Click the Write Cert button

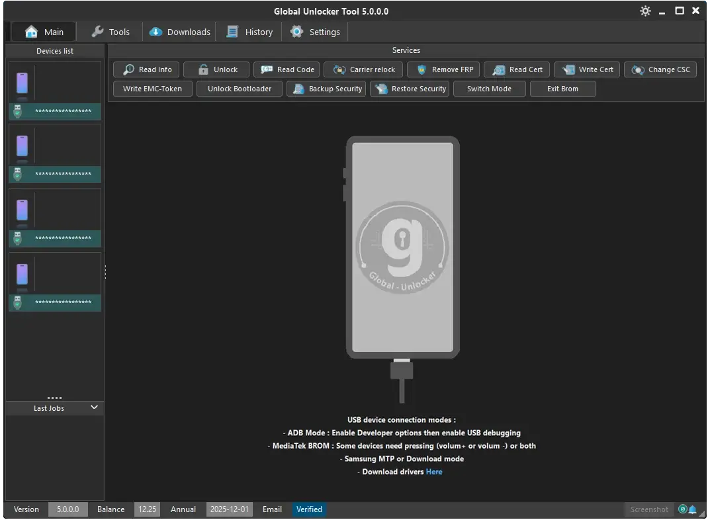587,69
